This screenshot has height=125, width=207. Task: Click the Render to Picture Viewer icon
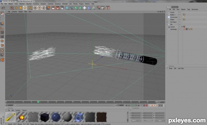click(58, 8)
